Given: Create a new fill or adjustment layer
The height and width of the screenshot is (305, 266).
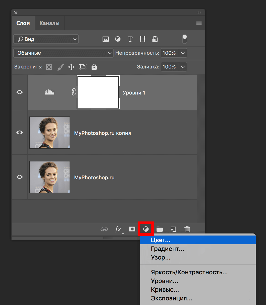Looking at the screenshot, I should tap(146, 229).
